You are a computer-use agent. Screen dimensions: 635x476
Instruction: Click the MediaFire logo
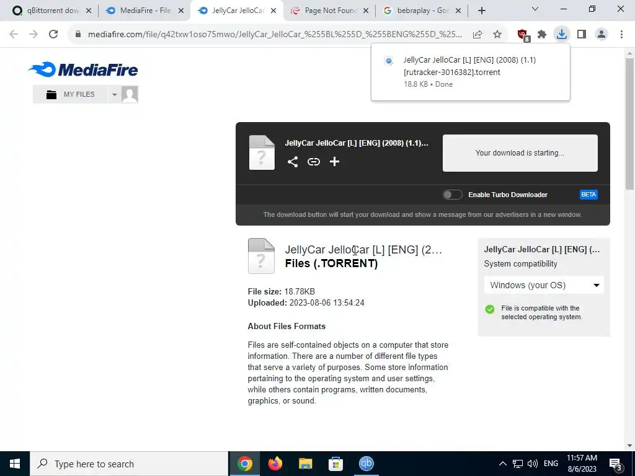[83, 69]
